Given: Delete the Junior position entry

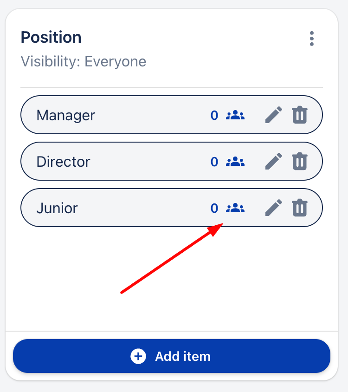Looking at the screenshot, I should (300, 208).
